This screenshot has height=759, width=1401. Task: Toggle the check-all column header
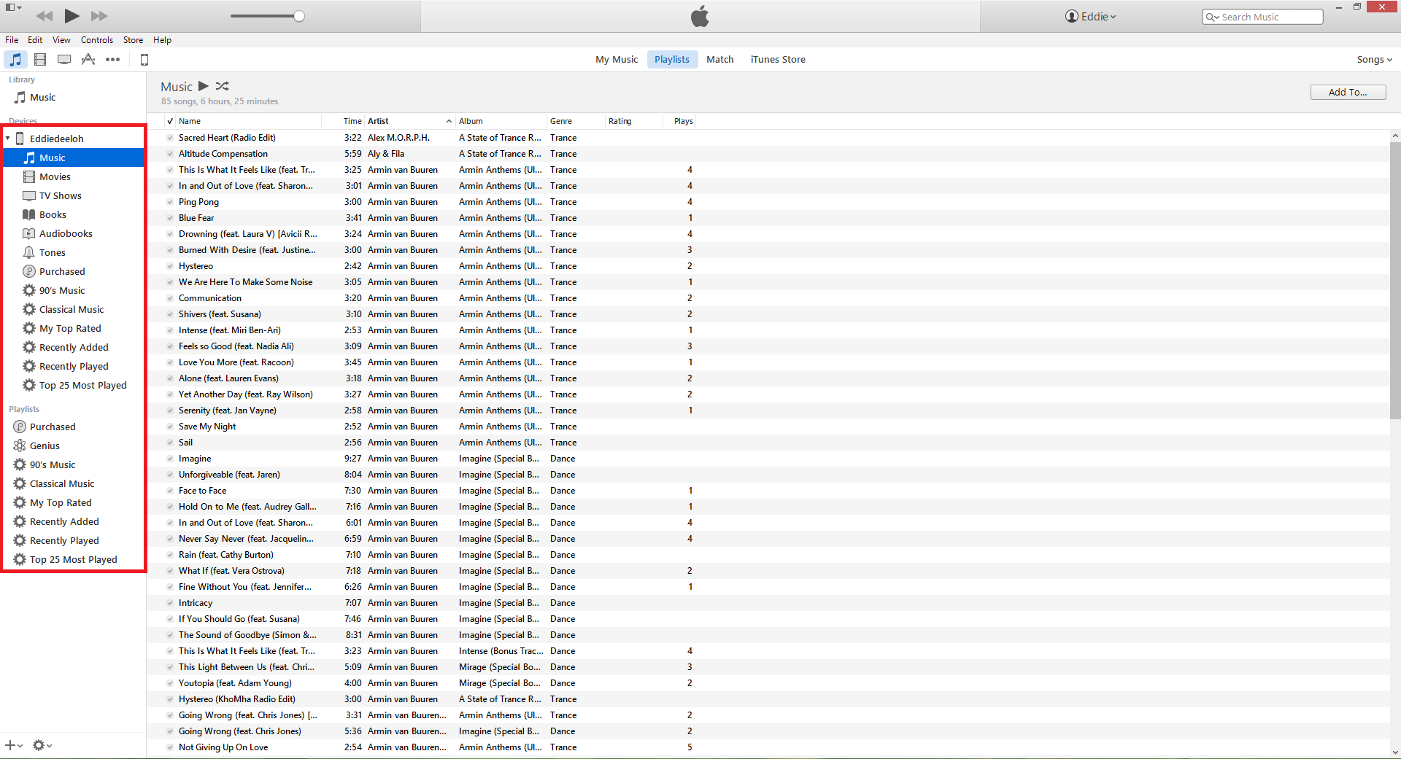click(x=170, y=121)
